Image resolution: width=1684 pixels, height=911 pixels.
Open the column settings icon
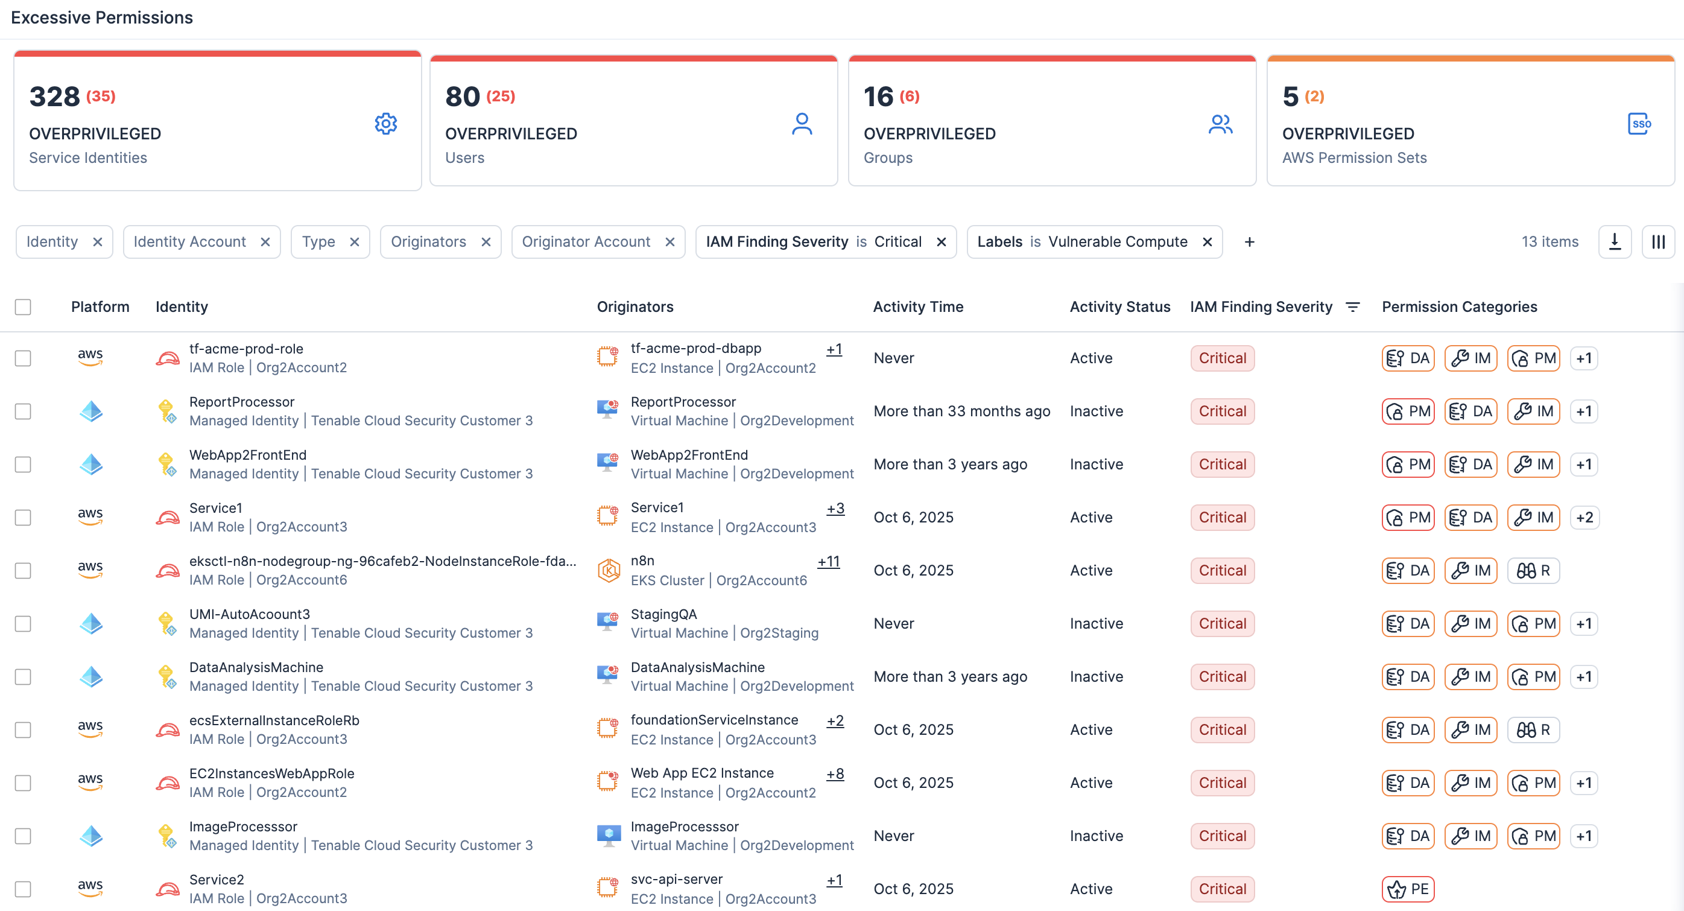[x=1658, y=242]
